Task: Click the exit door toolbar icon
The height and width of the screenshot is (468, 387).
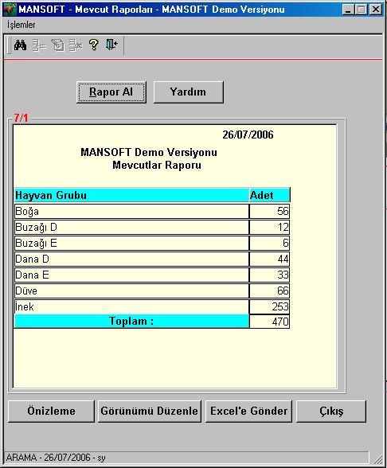Action: coord(111,45)
